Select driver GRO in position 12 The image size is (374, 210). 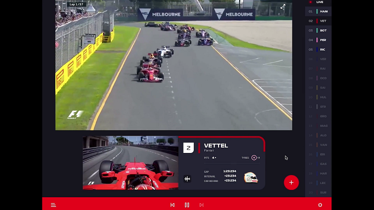point(318,117)
